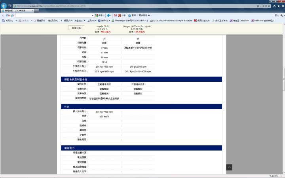Open the Tools (O) menu
The width and height of the screenshot is (285, 178).
[x=92, y=21]
